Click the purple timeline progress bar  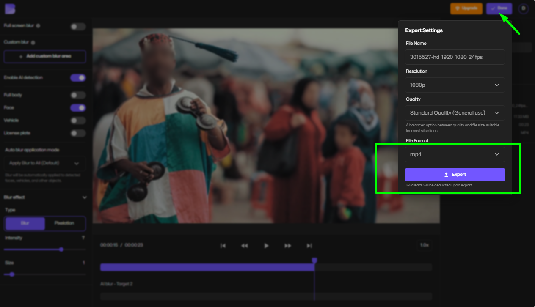click(207, 267)
